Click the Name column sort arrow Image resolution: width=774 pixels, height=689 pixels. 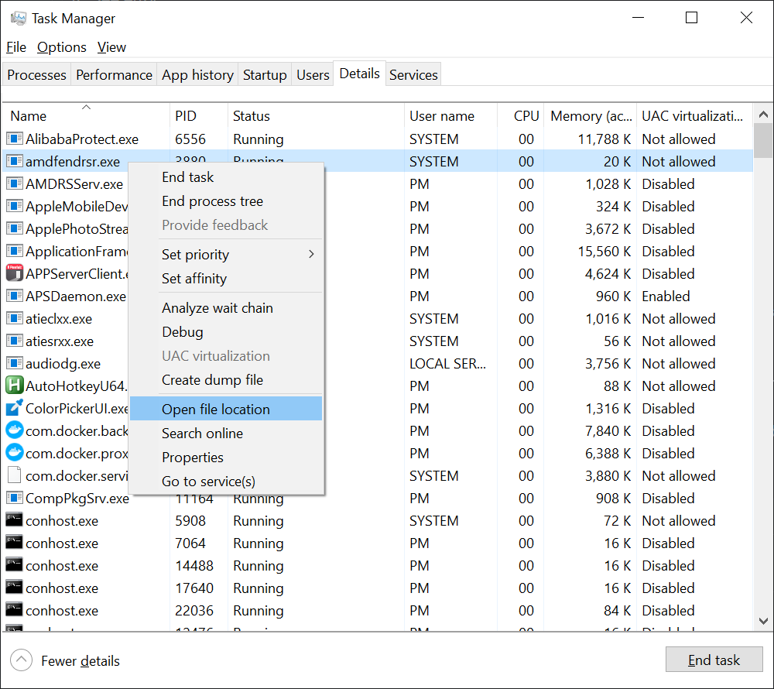coord(86,107)
